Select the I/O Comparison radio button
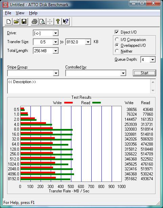The image size is (163, 208). pos(117,39)
